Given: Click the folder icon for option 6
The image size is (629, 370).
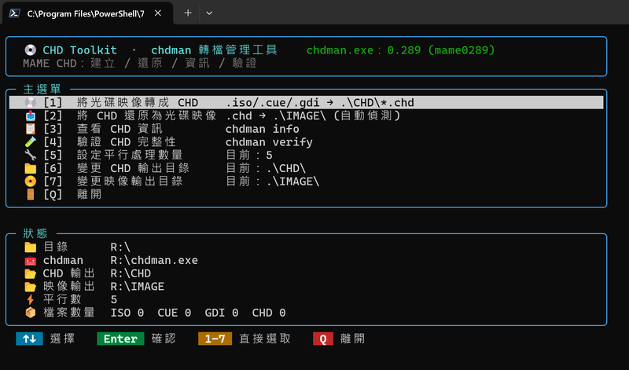Looking at the screenshot, I should (30, 168).
